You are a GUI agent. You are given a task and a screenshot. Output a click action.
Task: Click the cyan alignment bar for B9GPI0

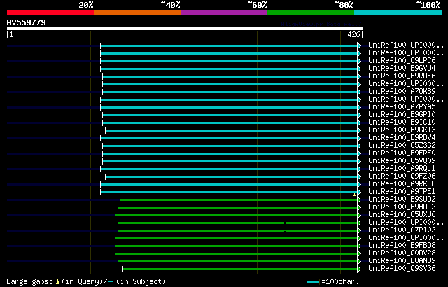pyautogui.click(x=230, y=115)
